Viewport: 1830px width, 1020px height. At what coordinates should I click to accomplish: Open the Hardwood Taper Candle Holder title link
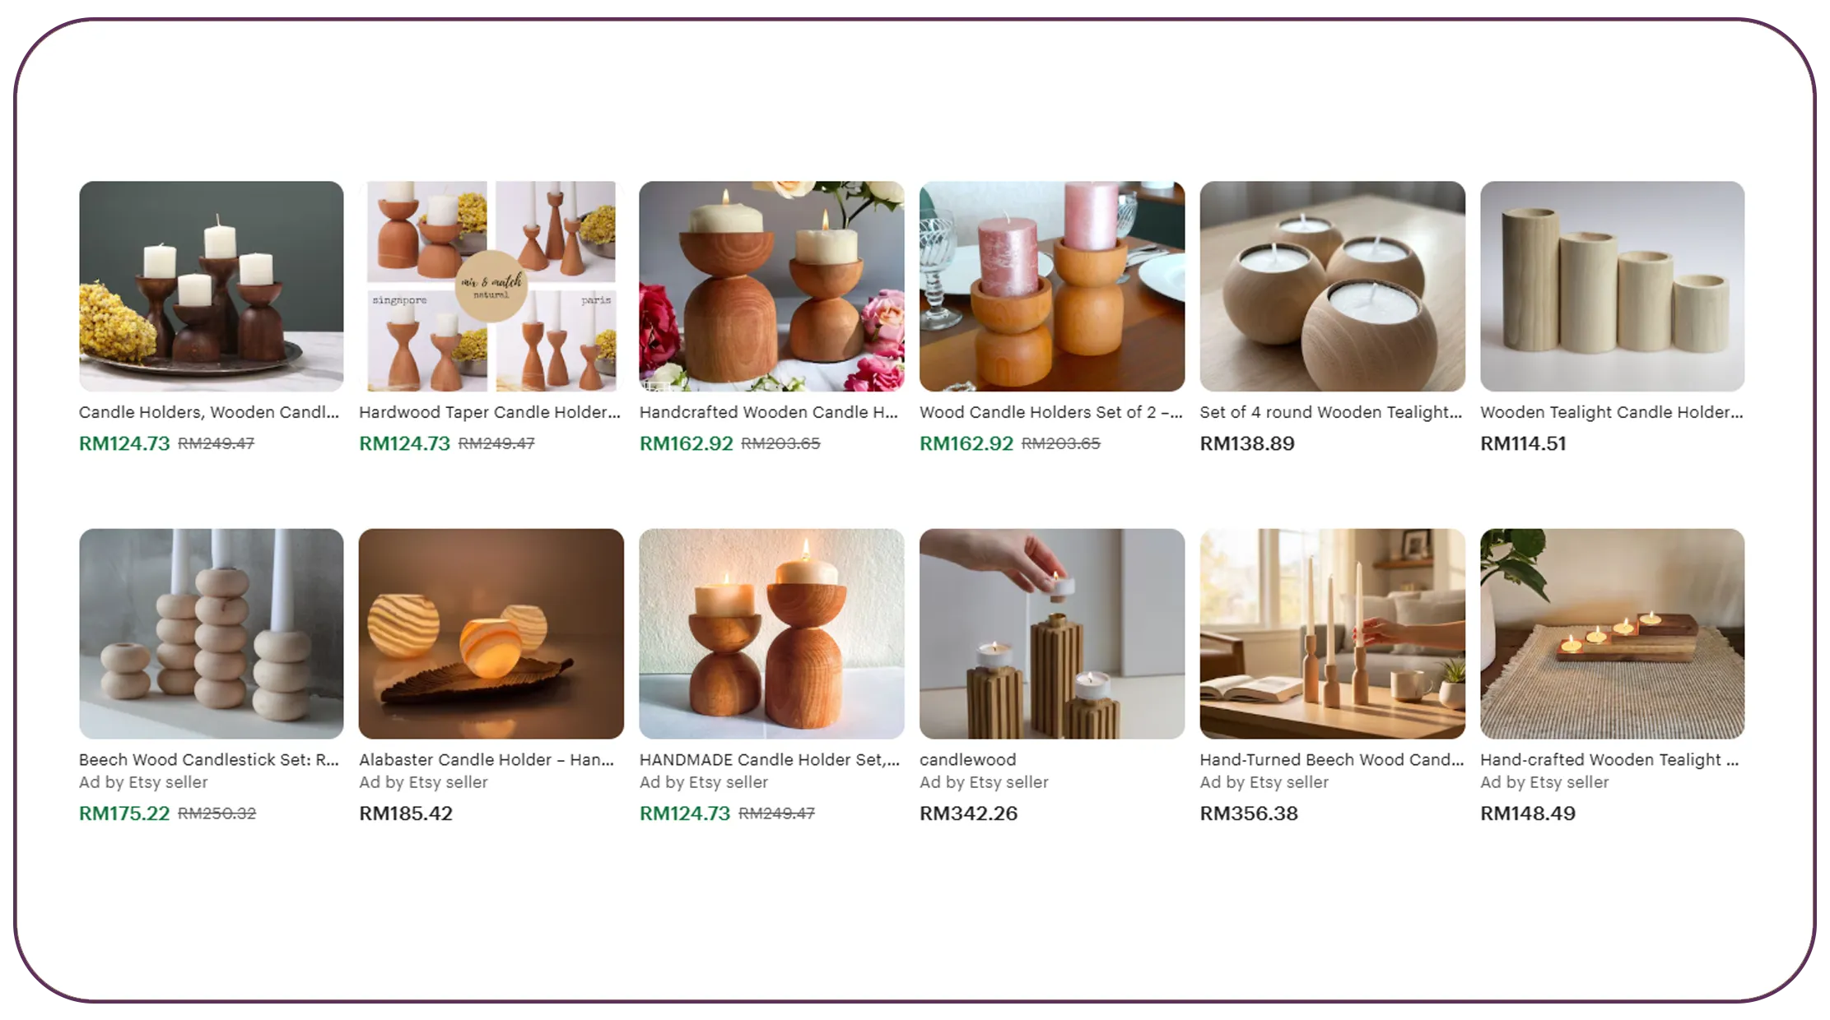489,412
